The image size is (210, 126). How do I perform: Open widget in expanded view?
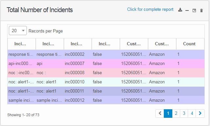click(x=194, y=10)
